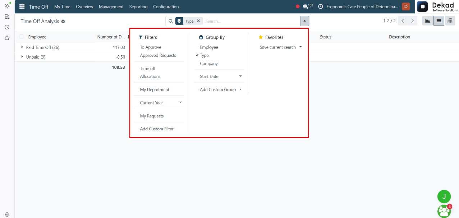Open the gear icon beside Time Off Analysis
The image size is (459, 218).
click(x=63, y=21)
